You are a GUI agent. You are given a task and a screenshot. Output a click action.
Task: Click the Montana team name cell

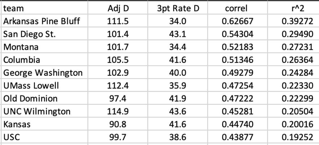[21, 47]
